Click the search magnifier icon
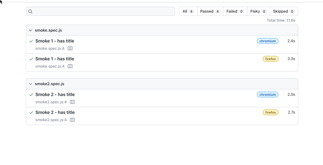323x165 pixels. (30, 11)
